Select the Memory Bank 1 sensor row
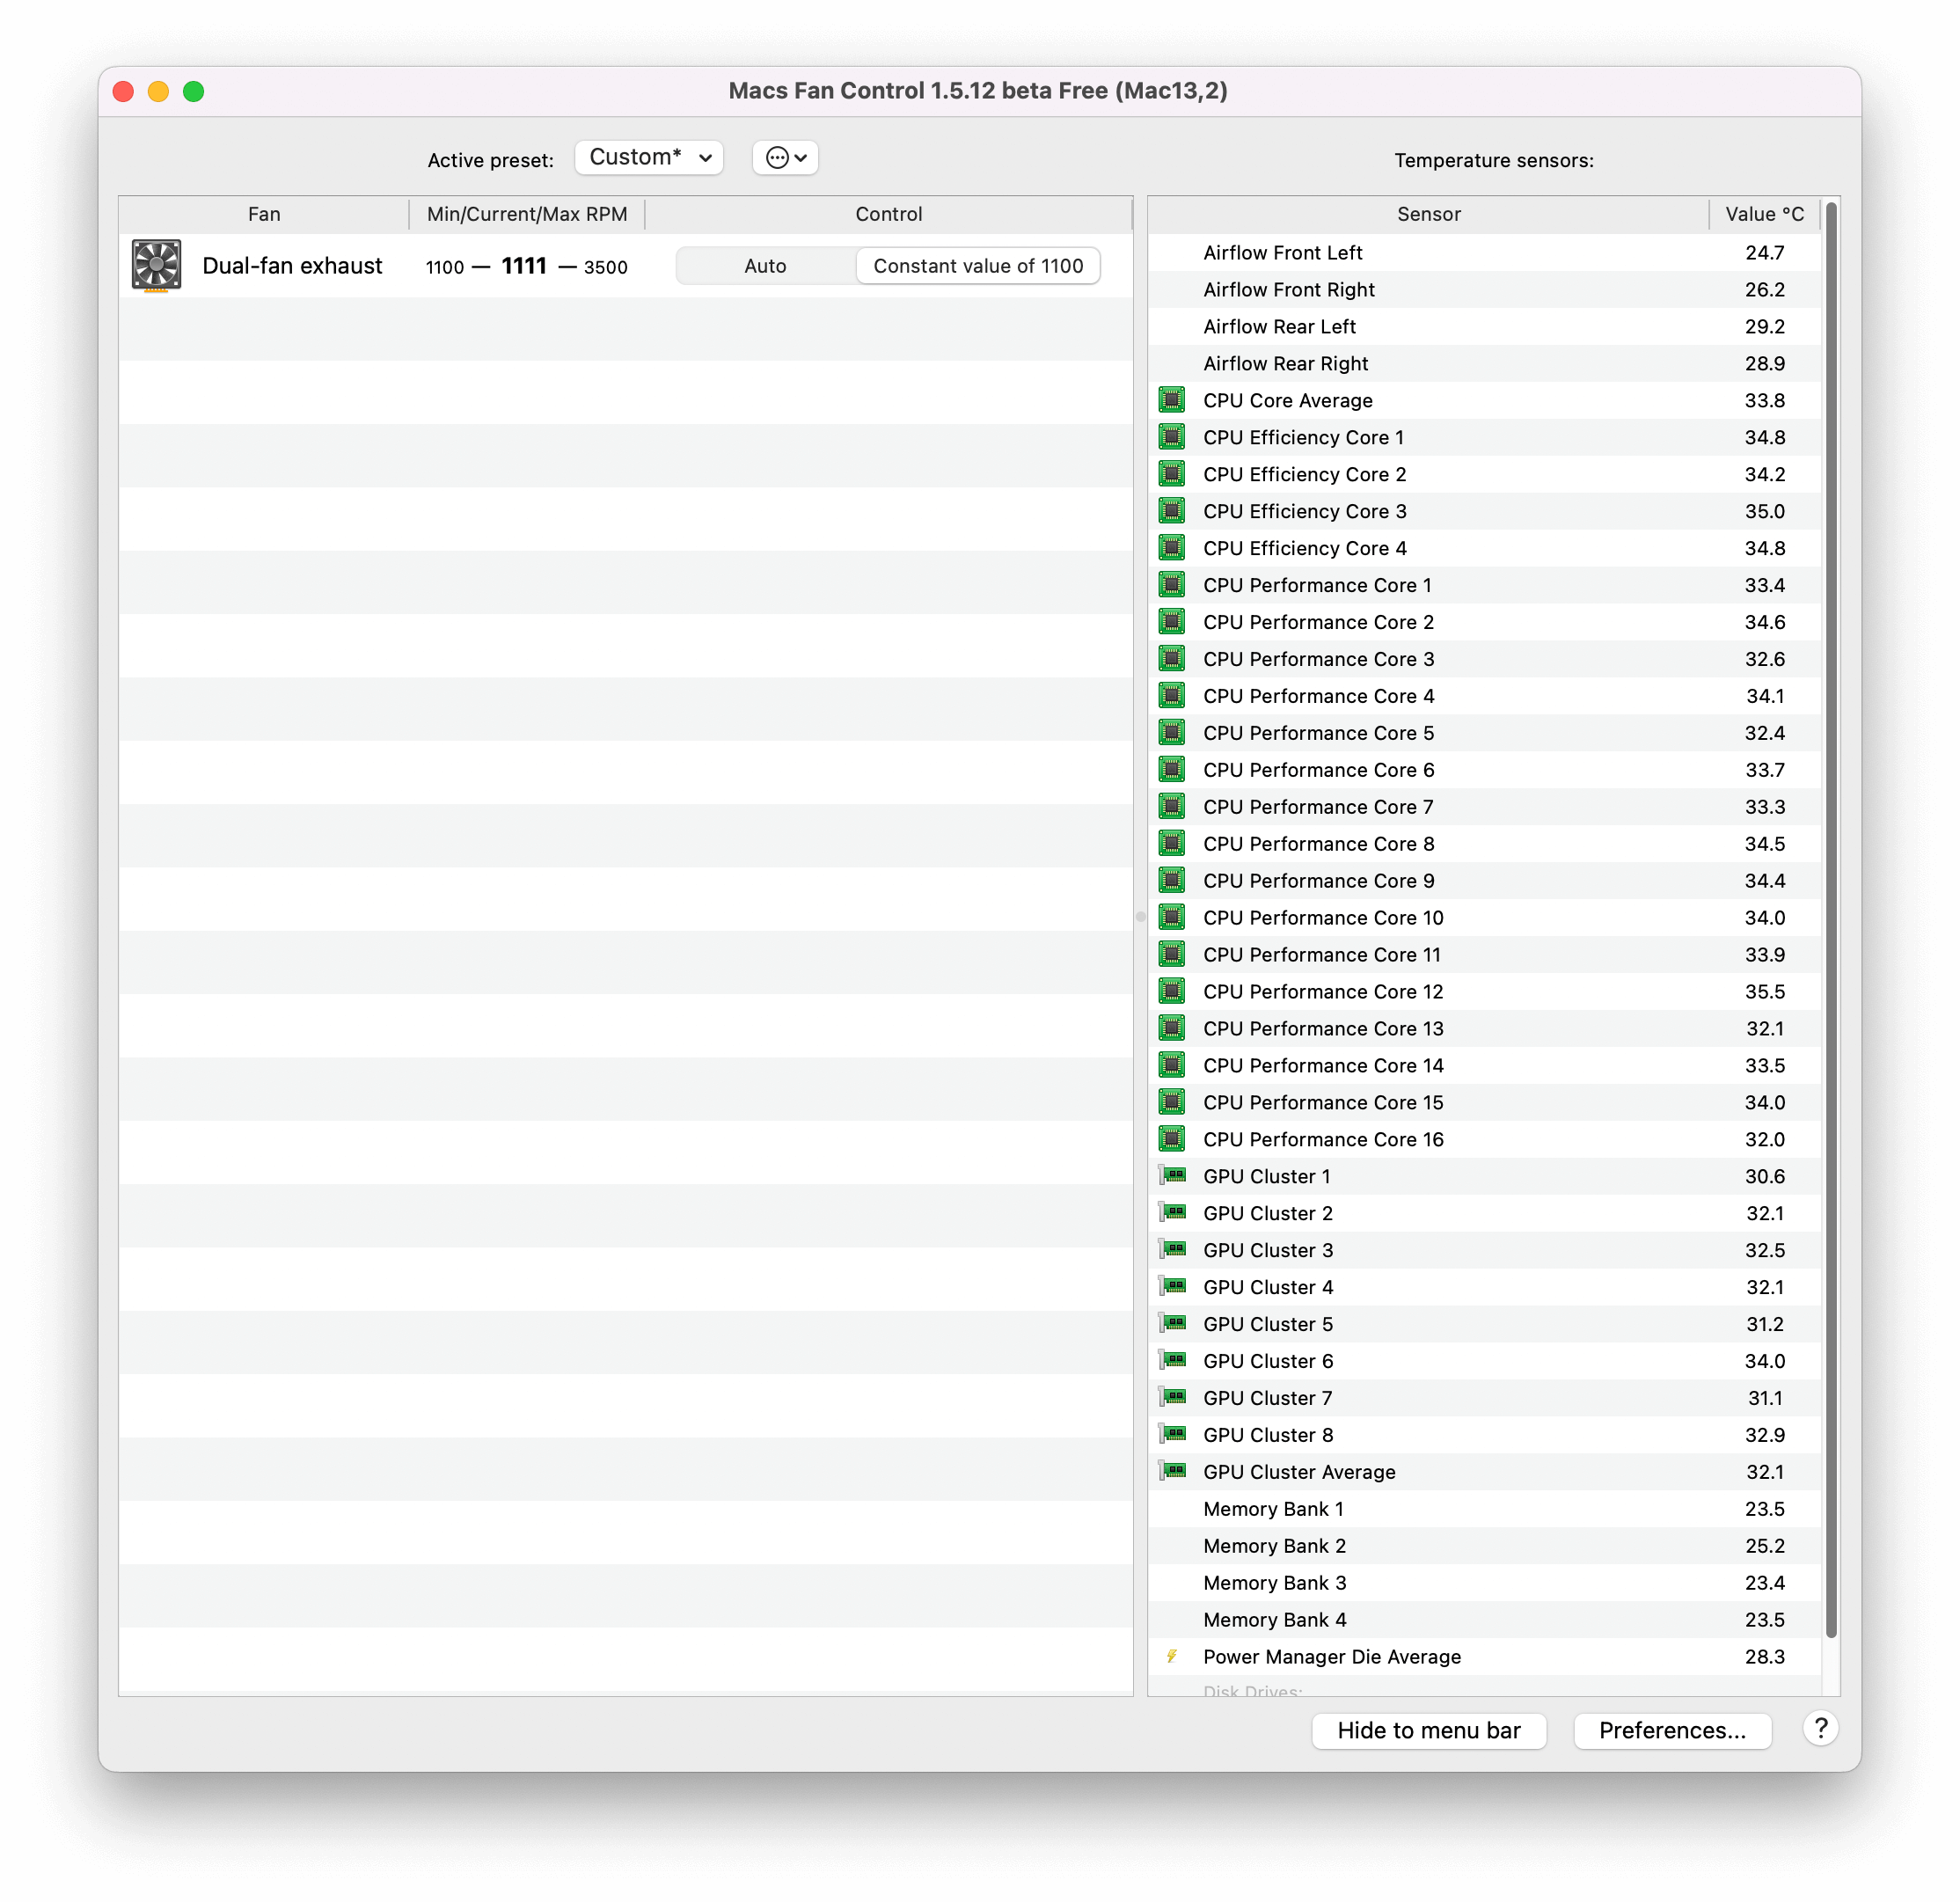The width and height of the screenshot is (1960, 1902). click(1484, 1509)
